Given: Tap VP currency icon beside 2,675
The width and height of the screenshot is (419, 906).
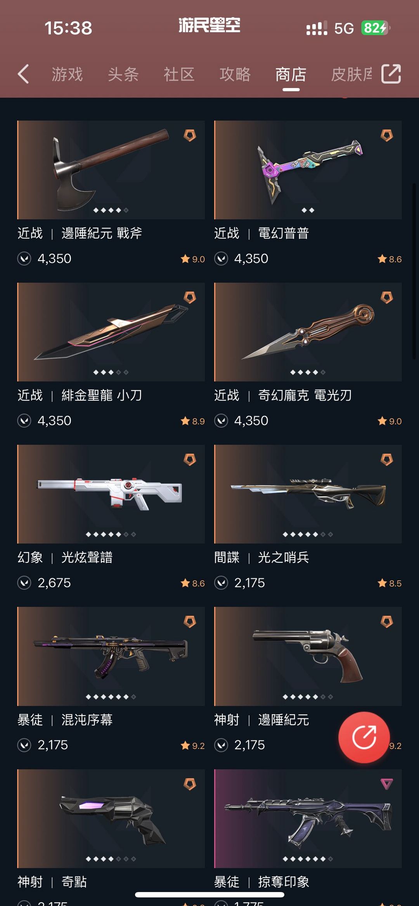Looking at the screenshot, I should click(24, 583).
